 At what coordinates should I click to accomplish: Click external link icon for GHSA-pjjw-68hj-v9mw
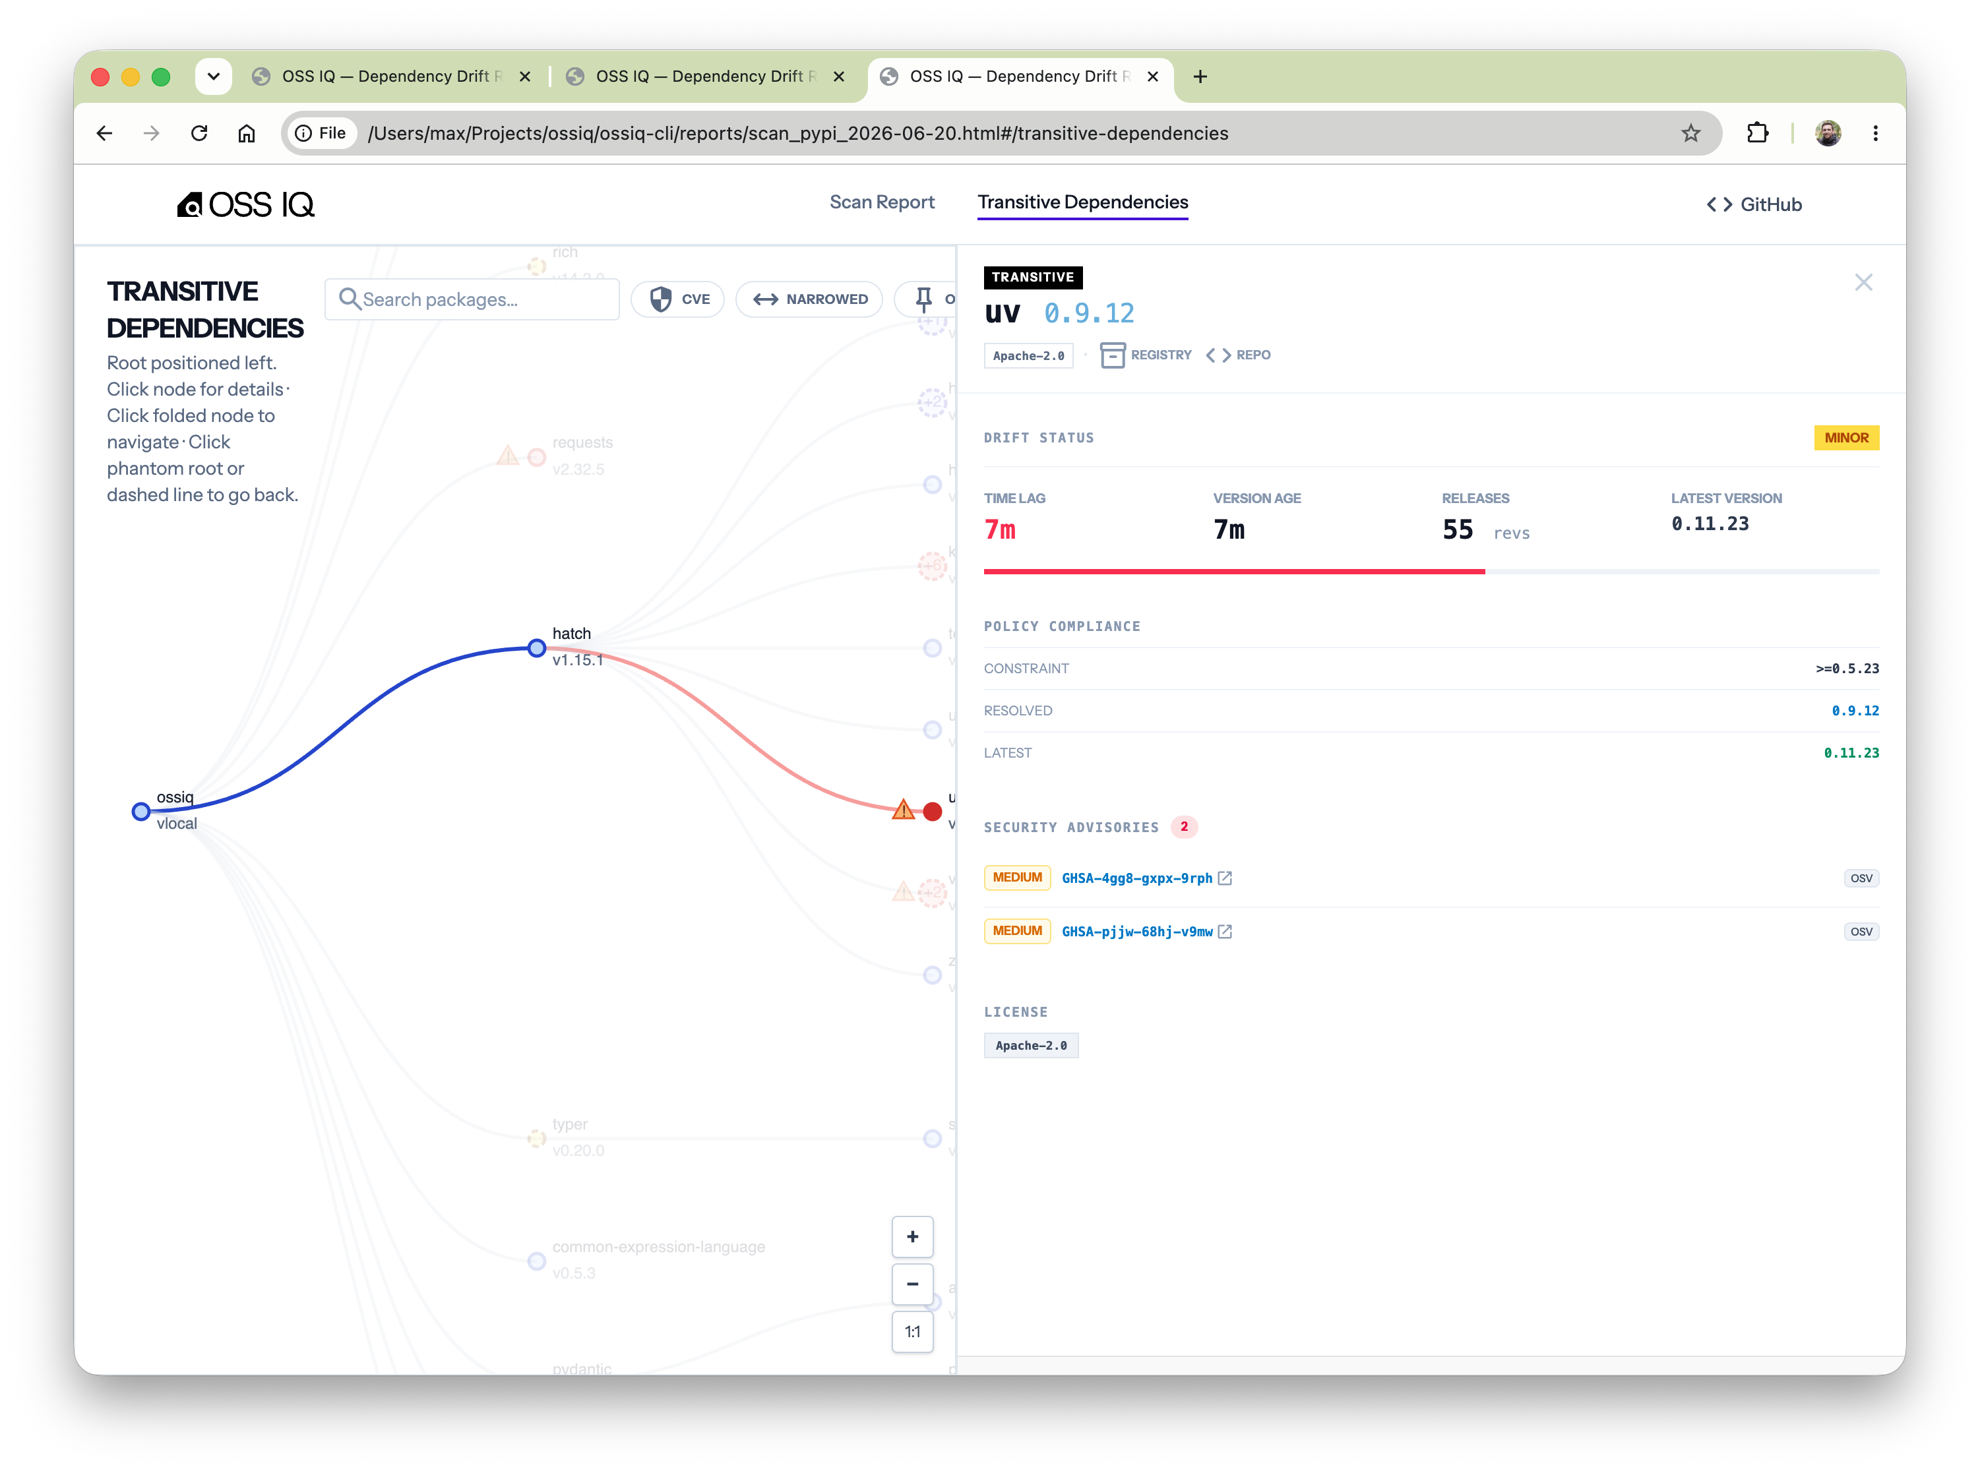1225,932
